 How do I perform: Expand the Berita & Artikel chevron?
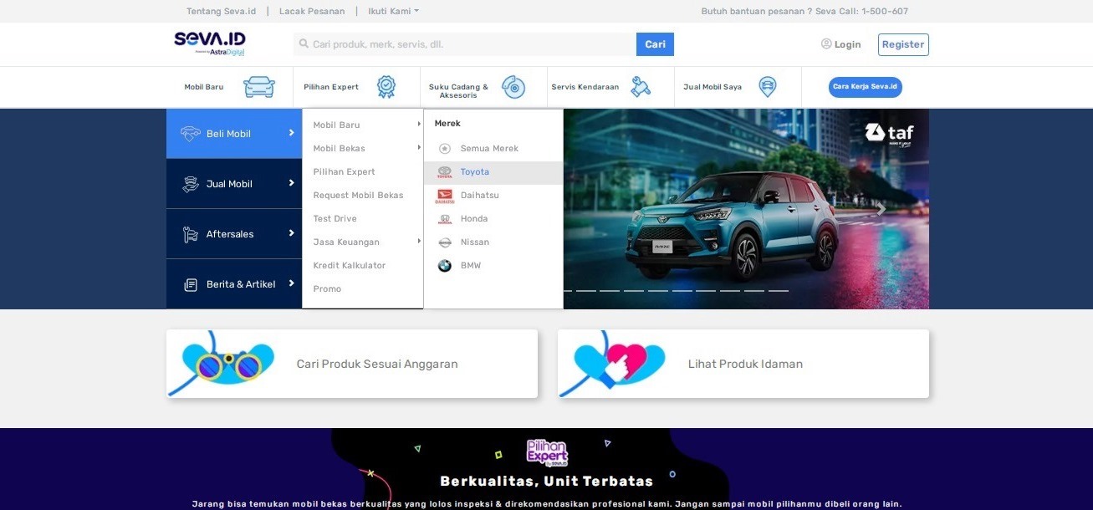coord(292,283)
